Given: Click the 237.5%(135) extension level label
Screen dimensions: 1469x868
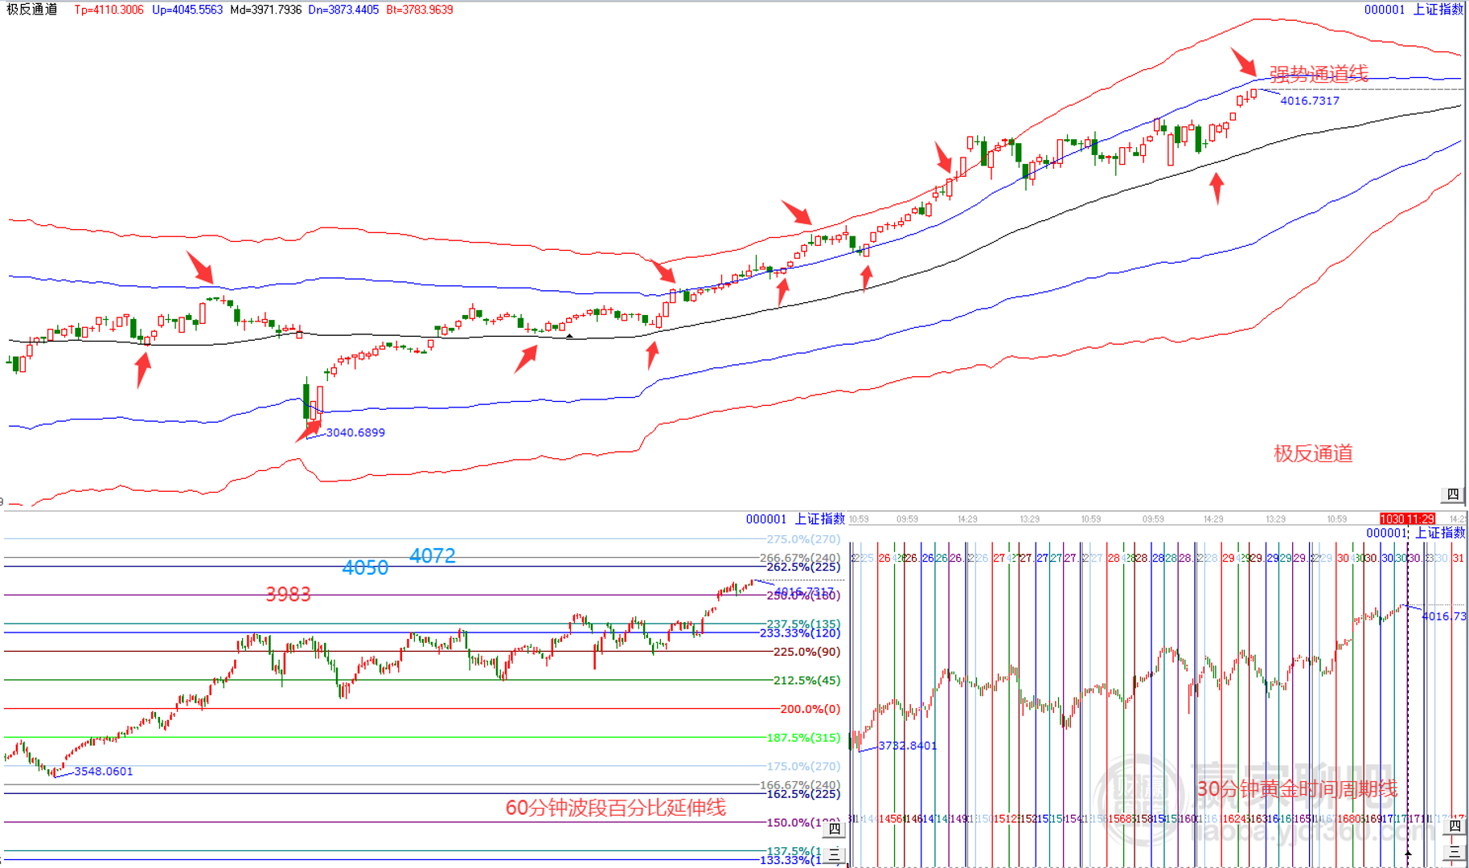Looking at the screenshot, I should [x=803, y=624].
